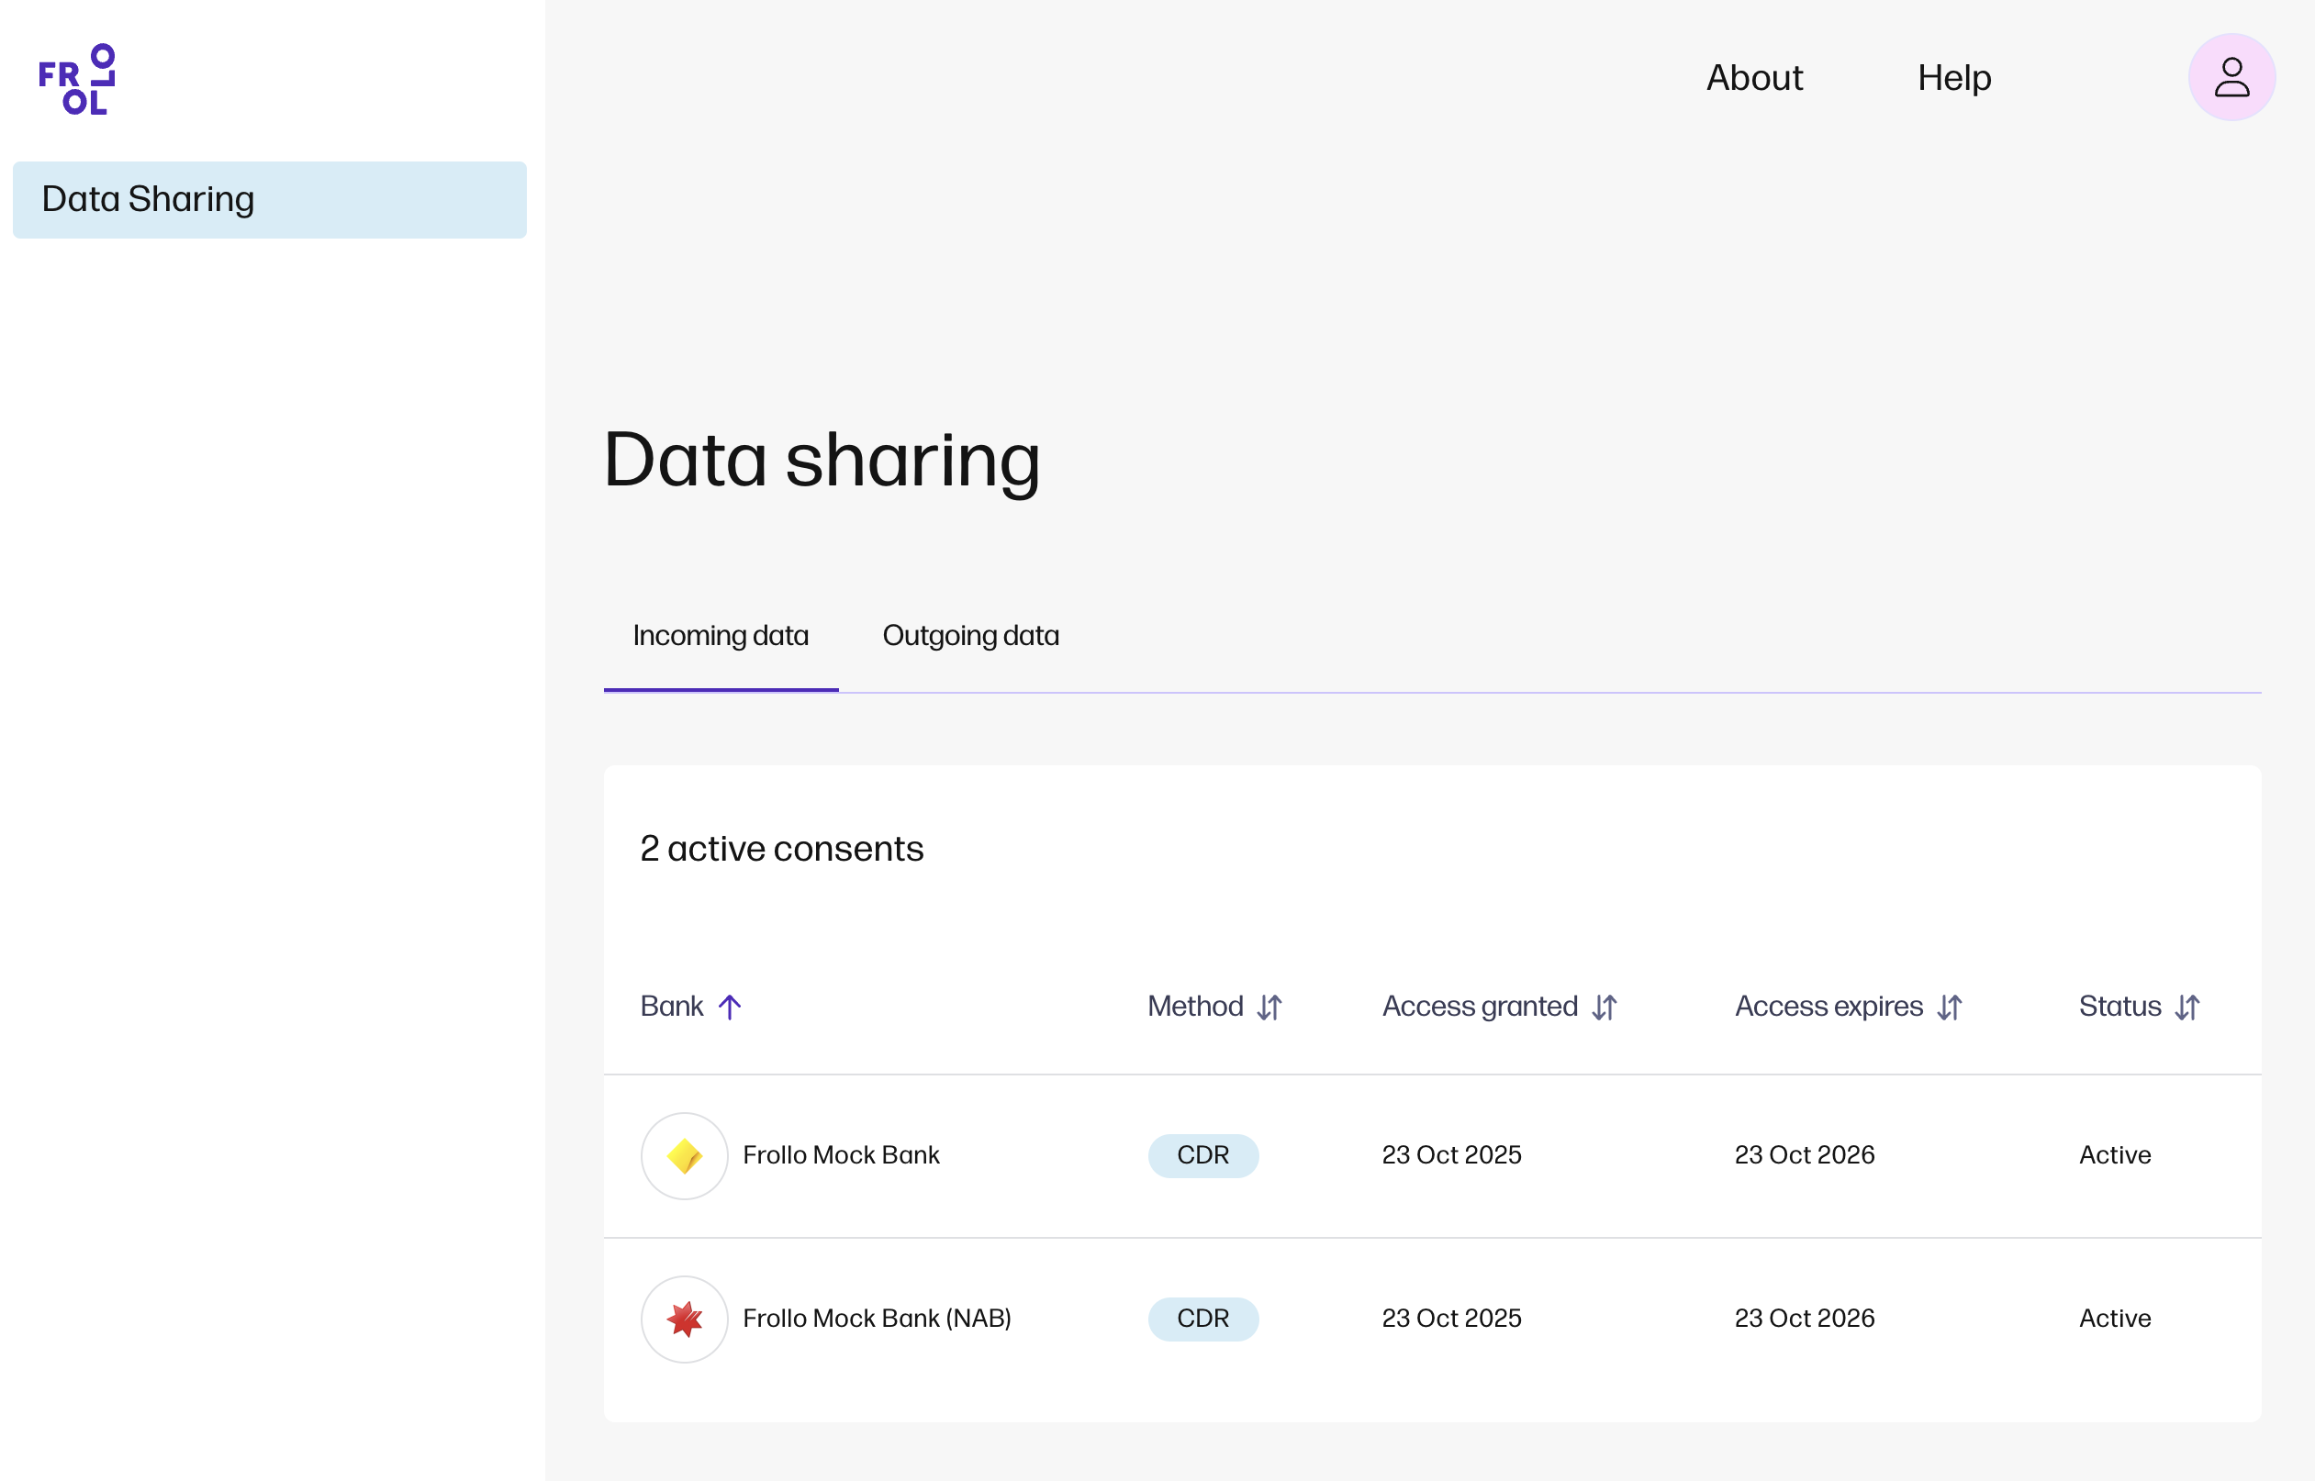The height and width of the screenshot is (1481, 2315).
Task: Click the Frollo logo icon
Action: (x=77, y=79)
